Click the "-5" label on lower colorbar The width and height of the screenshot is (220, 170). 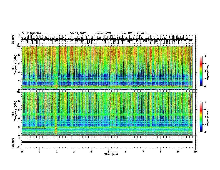click(205, 117)
